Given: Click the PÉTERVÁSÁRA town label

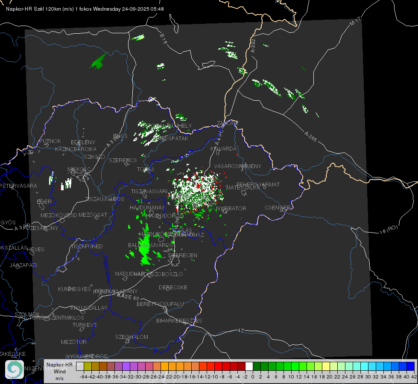Looking at the screenshot, I should click(19, 186).
